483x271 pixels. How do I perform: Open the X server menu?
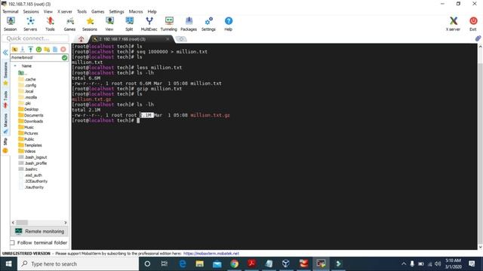(x=65, y=11)
